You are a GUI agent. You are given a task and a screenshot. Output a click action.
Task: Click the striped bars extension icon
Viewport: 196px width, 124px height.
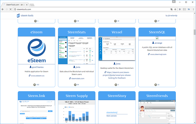tap(184, 9)
